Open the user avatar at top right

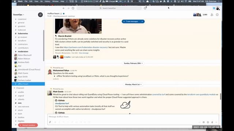click(218, 8)
